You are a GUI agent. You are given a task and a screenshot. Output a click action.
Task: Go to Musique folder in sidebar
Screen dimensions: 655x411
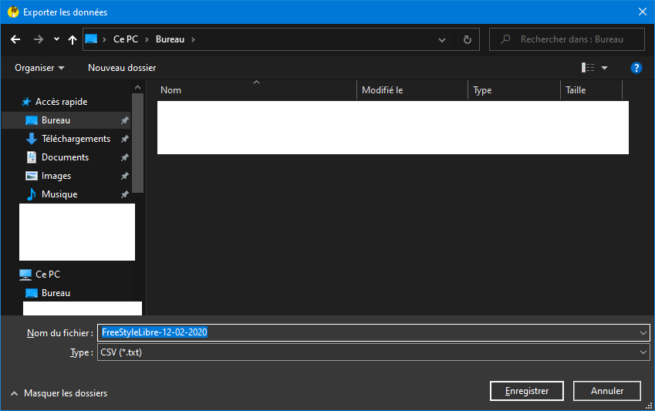[59, 194]
